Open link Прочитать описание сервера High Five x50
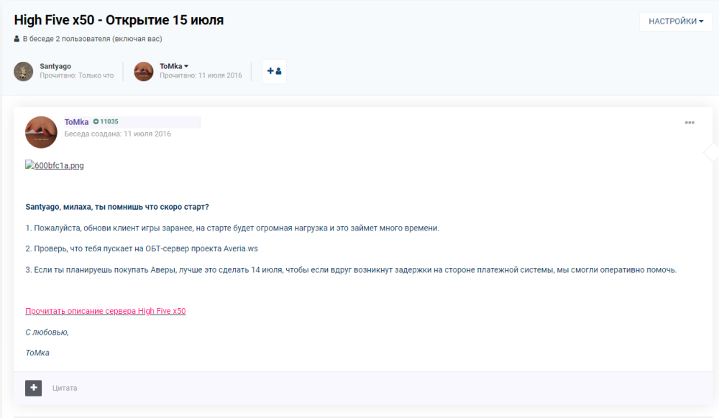Screen dimensions: 719x418 click(105, 311)
